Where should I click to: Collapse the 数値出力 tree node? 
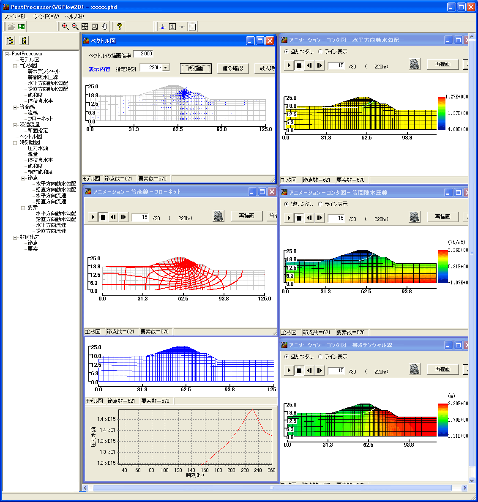pos(15,237)
